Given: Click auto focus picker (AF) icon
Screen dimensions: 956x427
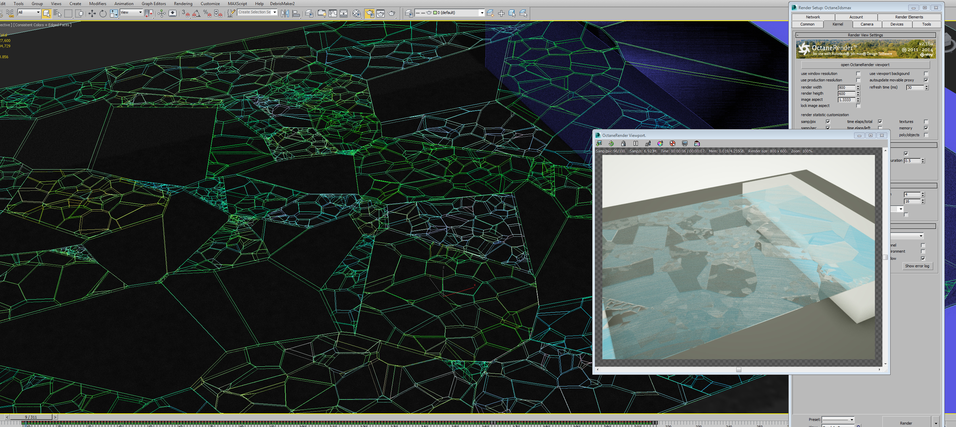Looking at the screenshot, I should tap(648, 144).
